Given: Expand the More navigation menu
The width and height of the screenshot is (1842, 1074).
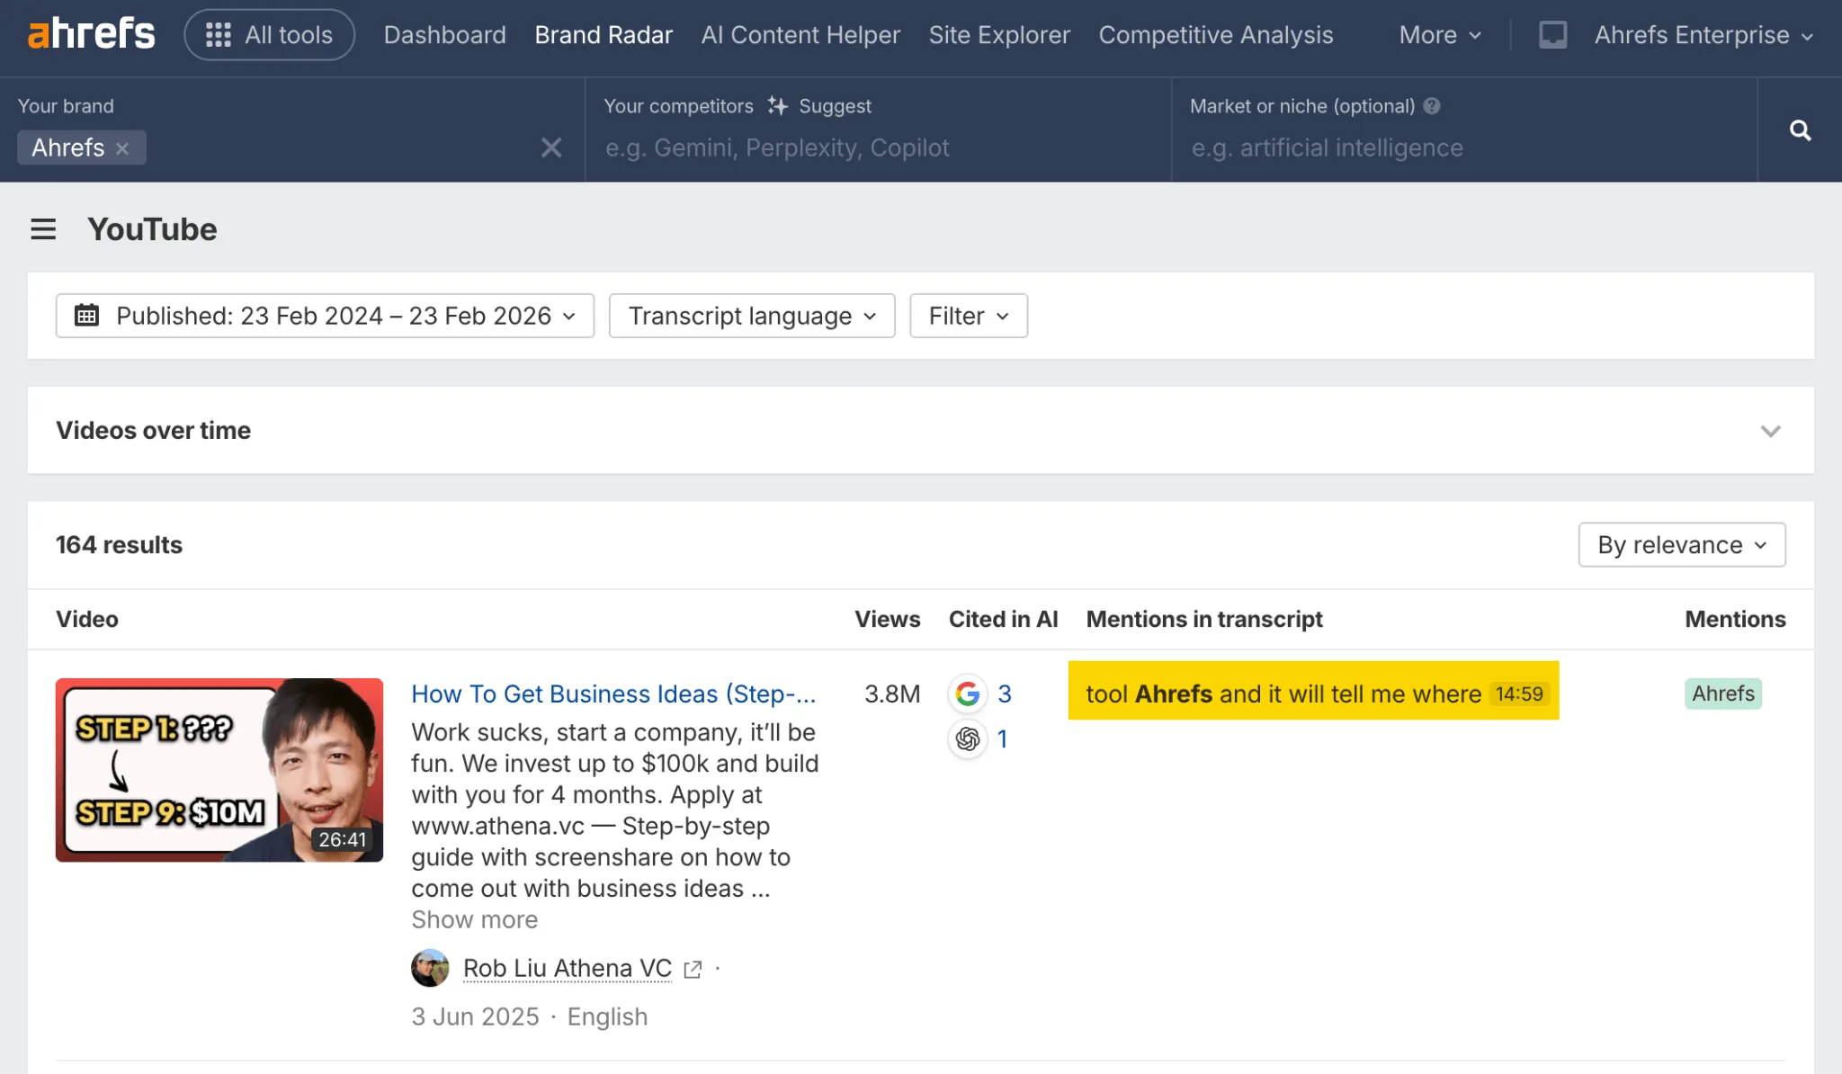Looking at the screenshot, I should tap(1437, 34).
